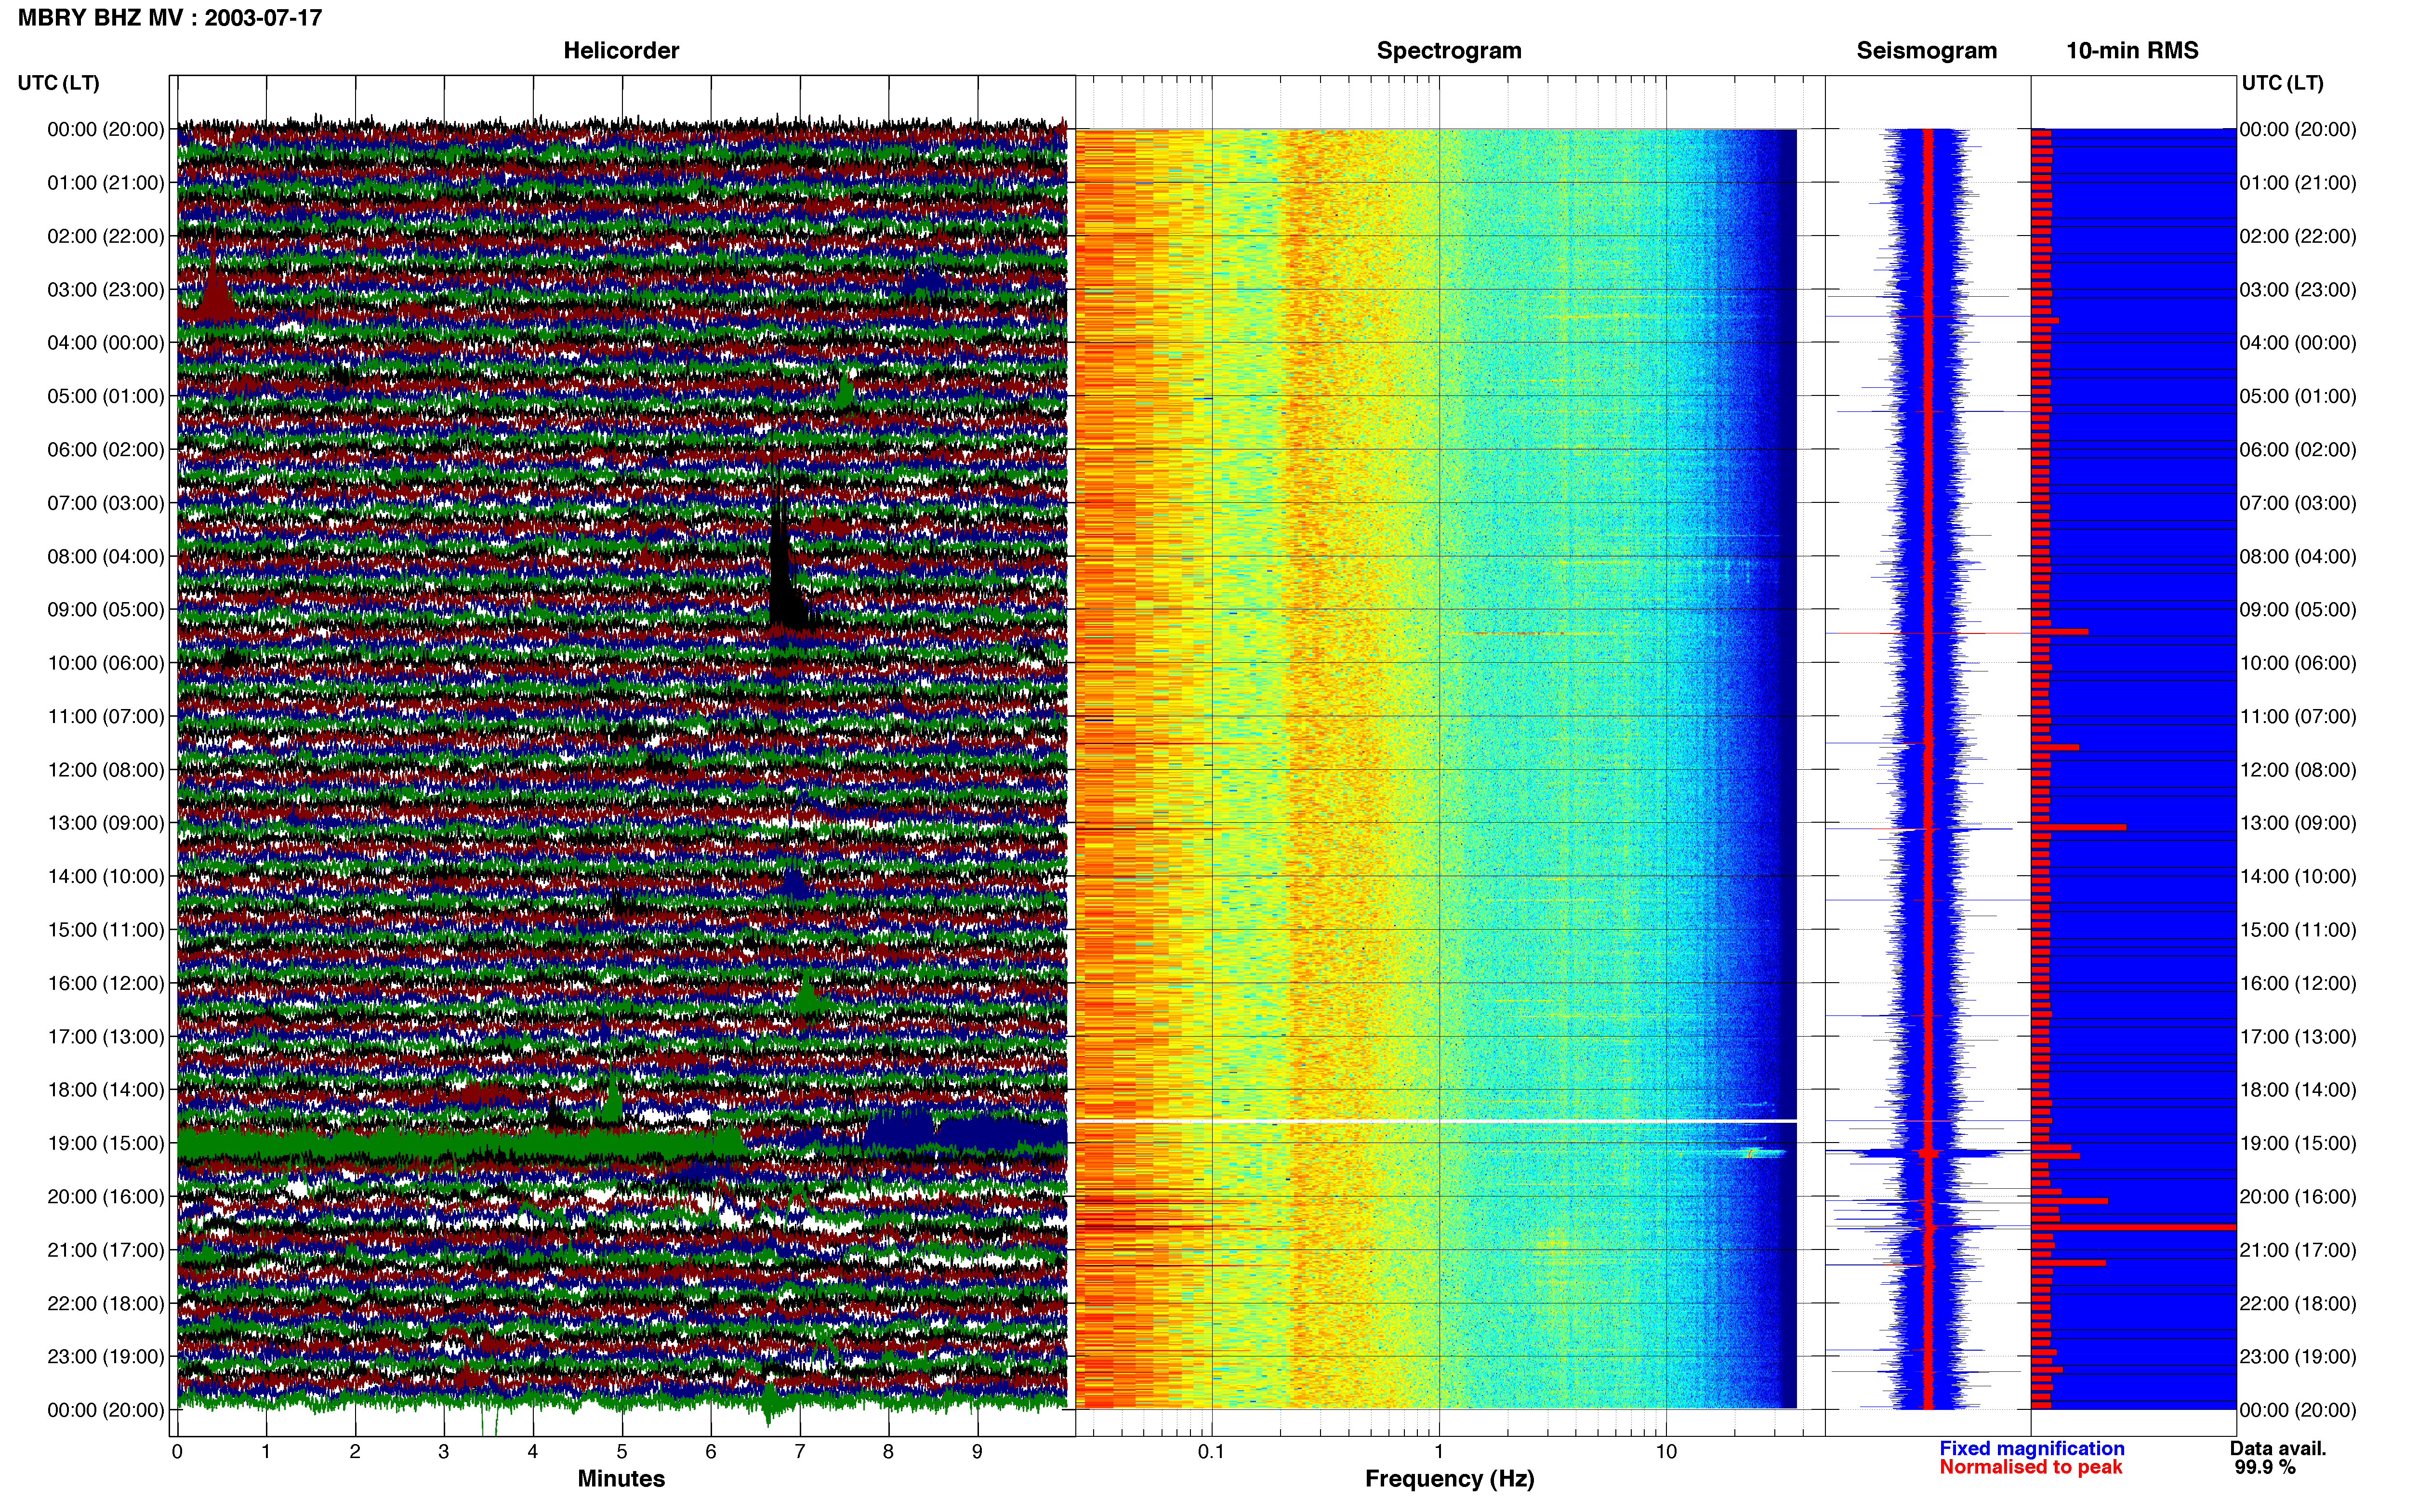Viewport: 2418px width, 1512px height.
Task: Click the 'Normalised to peak' legend text
Action: (2030, 1467)
